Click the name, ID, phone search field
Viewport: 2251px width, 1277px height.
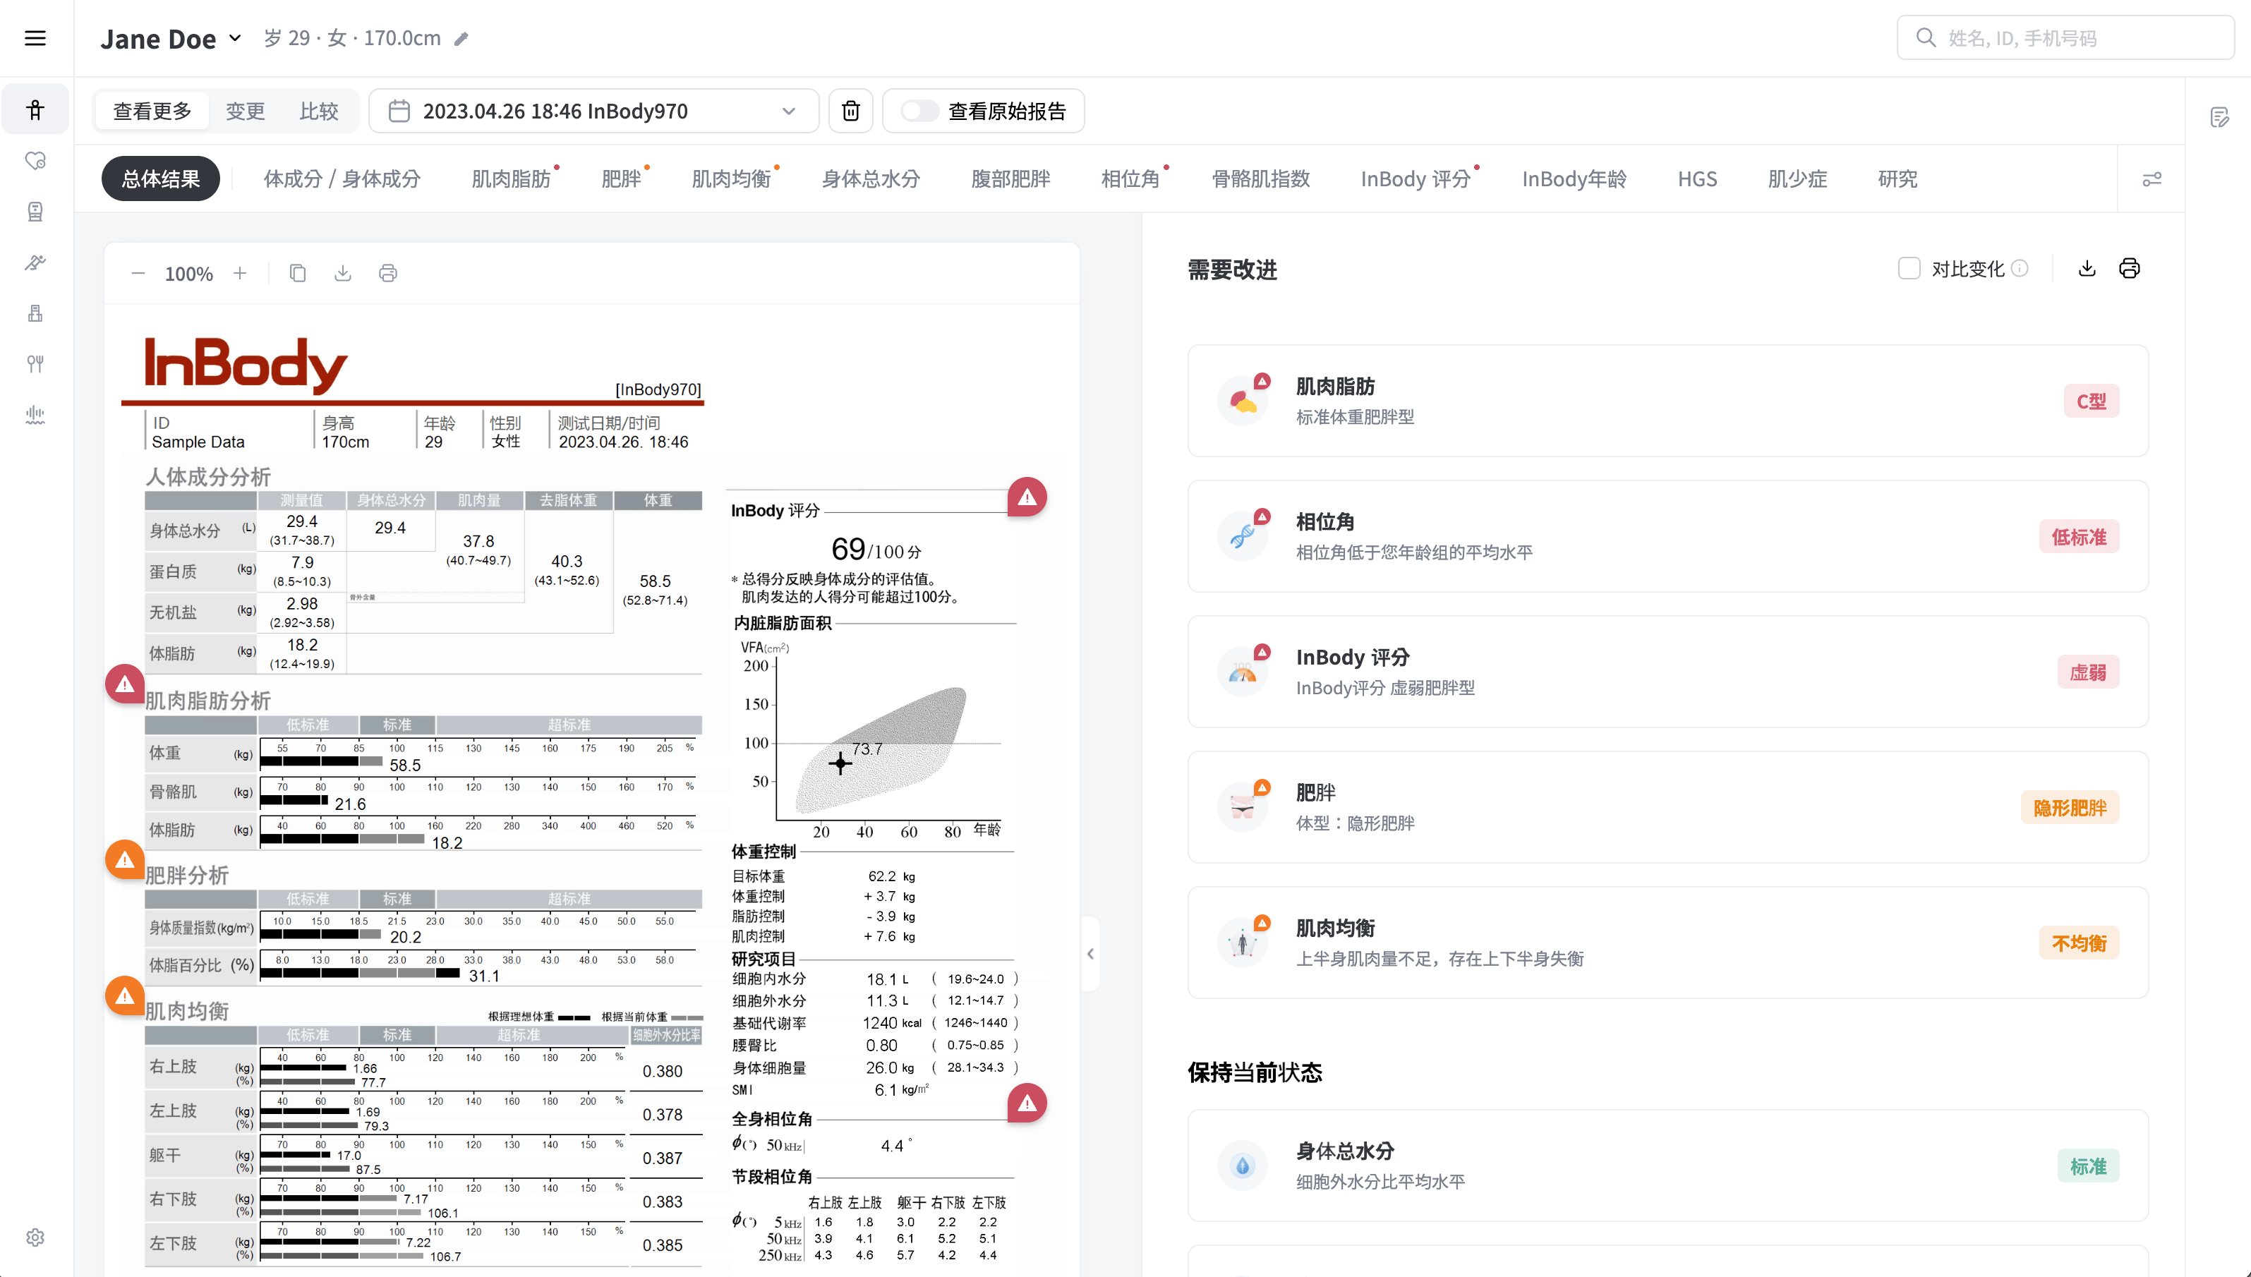2065,37
